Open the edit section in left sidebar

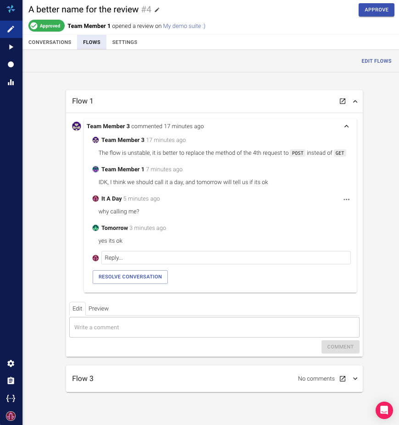point(11,29)
